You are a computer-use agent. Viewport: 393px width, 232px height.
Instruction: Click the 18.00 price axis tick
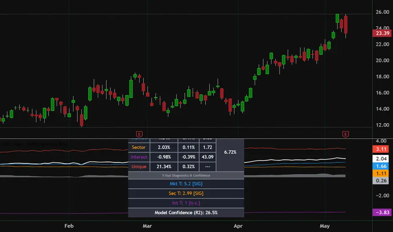point(382,77)
